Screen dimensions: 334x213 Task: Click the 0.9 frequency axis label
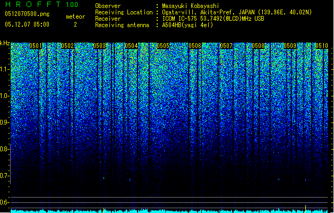(x=5, y=122)
